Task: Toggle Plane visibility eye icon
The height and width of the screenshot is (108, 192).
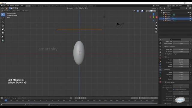Action: coord(190,19)
